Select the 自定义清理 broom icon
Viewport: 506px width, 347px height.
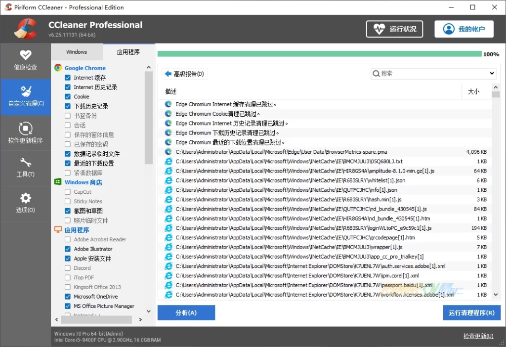(x=25, y=91)
